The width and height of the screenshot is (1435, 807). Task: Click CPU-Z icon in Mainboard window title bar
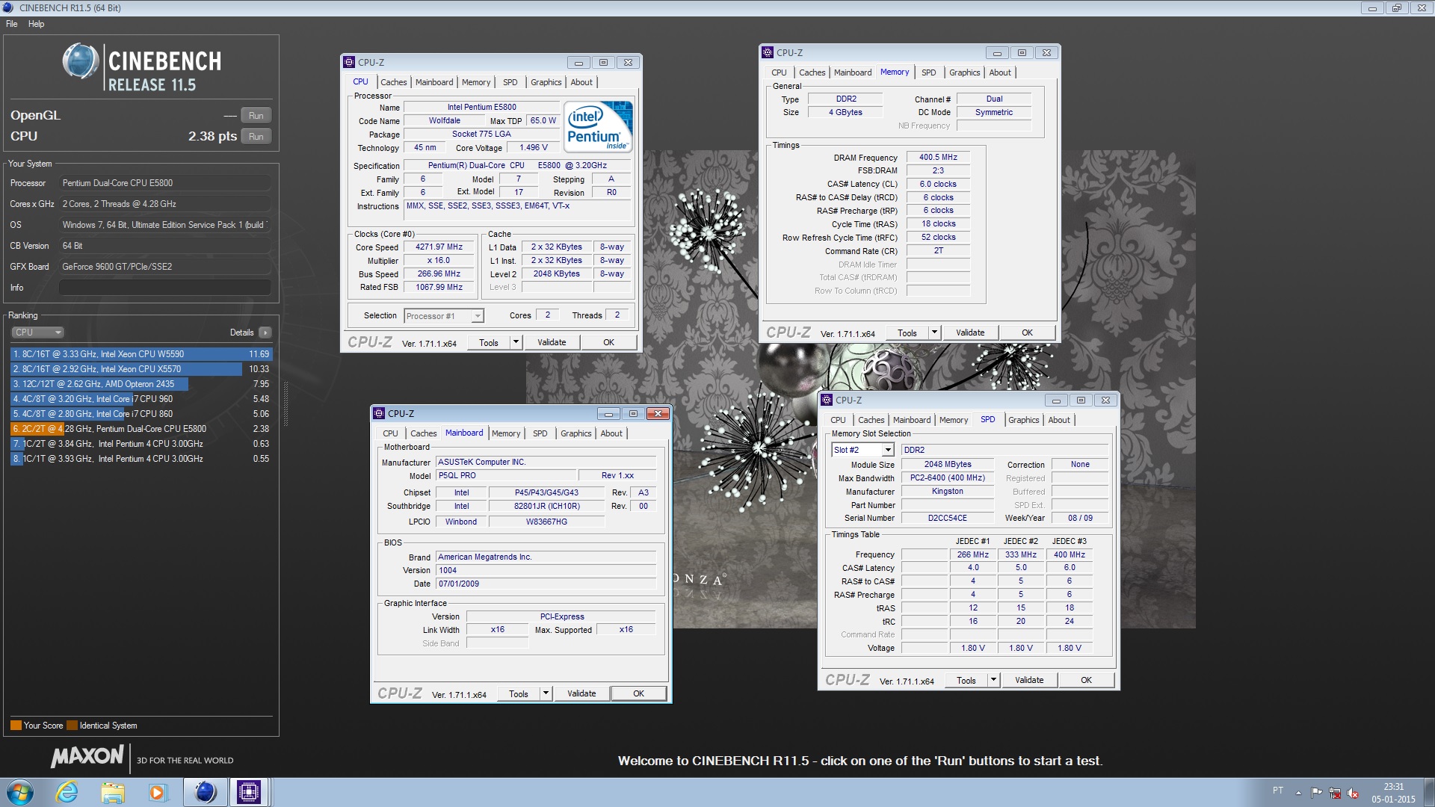379,413
